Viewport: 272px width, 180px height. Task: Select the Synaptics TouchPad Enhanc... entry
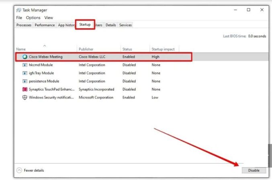coord(52,89)
